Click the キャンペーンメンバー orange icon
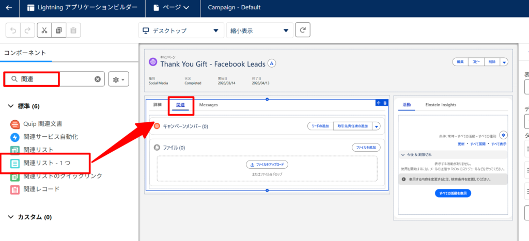Viewport: 529px width, 241px height. (x=157, y=126)
